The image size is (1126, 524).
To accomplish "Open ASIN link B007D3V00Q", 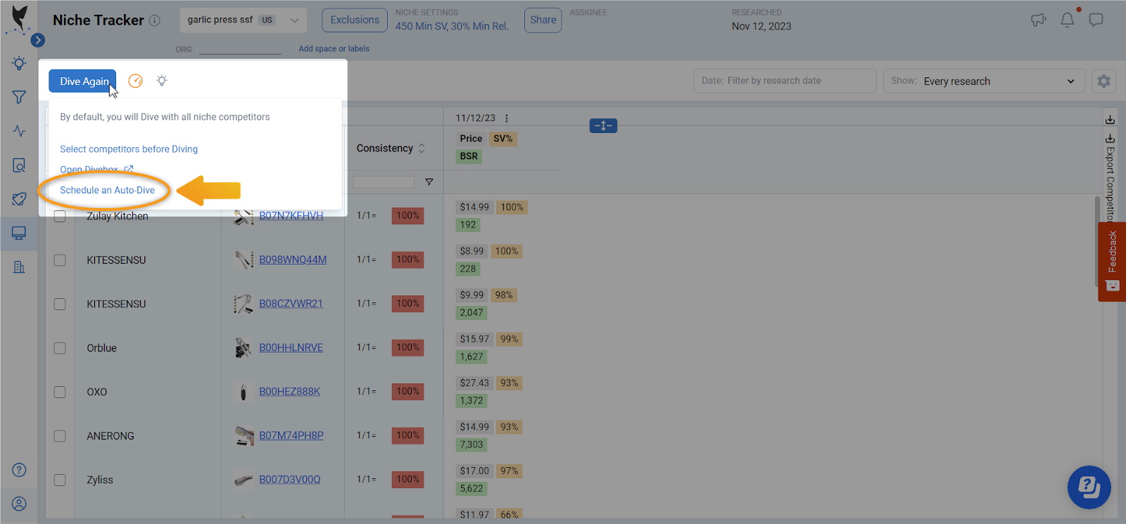I will (x=289, y=480).
